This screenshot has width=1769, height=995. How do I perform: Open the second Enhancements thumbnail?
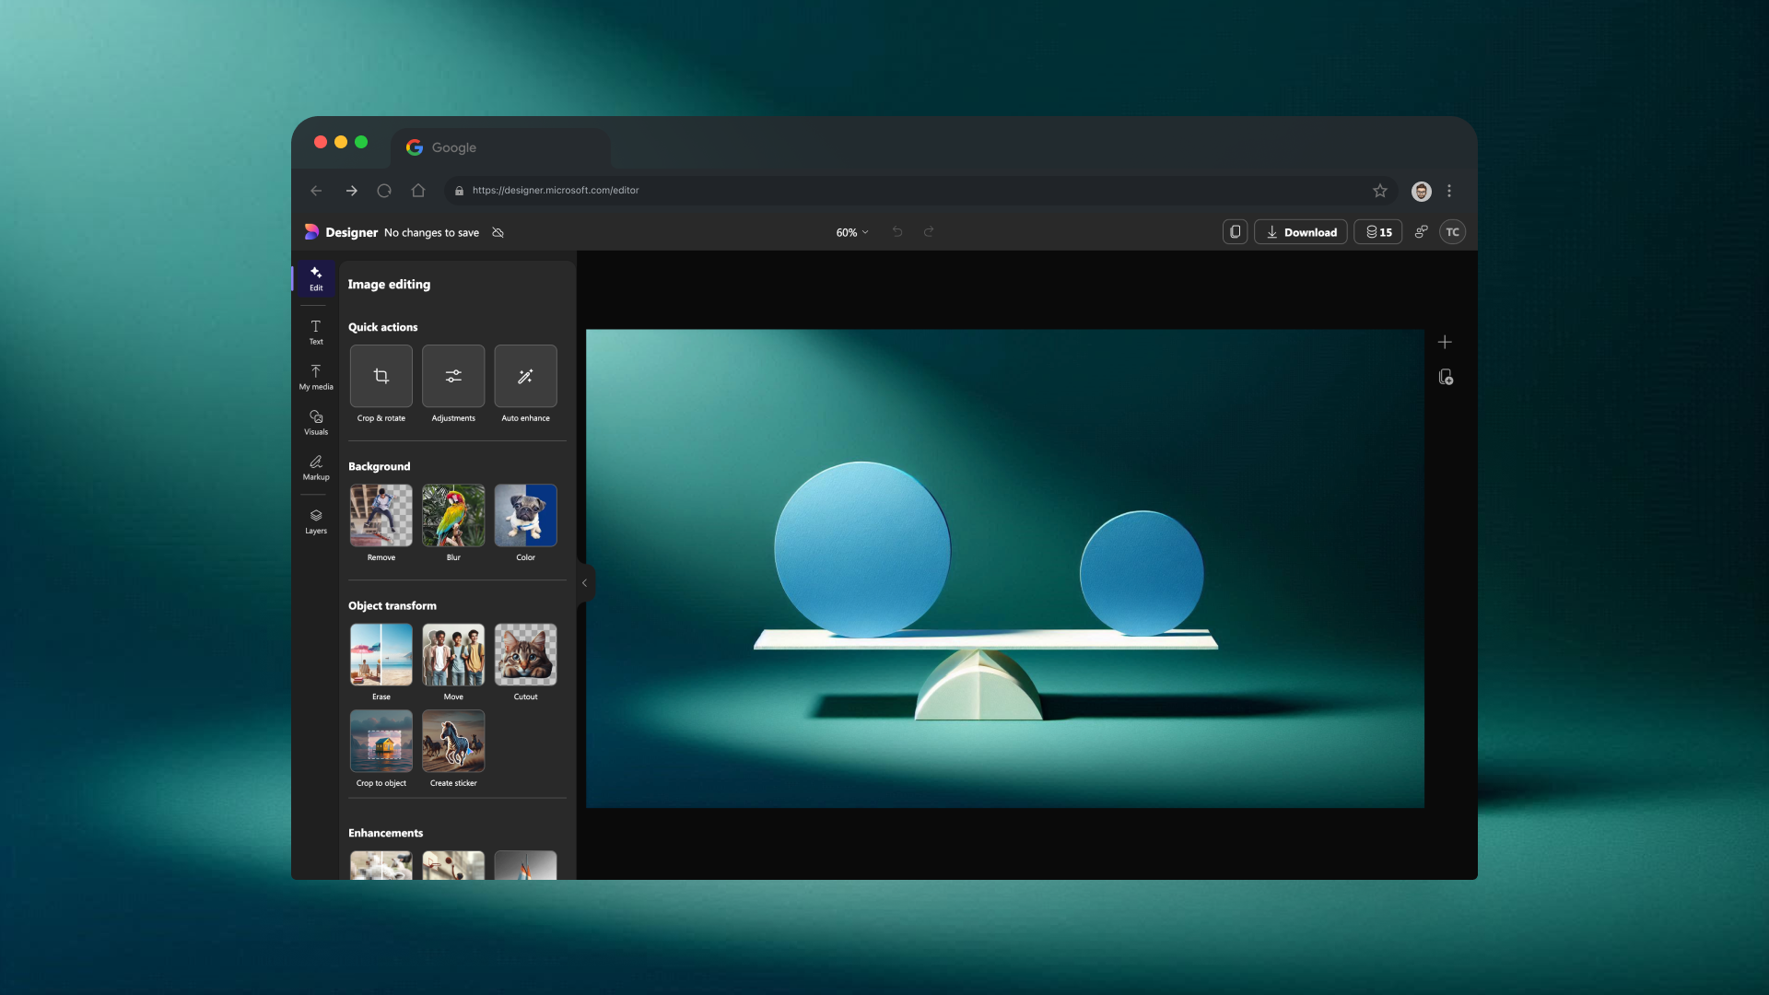(x=453, y=865)
